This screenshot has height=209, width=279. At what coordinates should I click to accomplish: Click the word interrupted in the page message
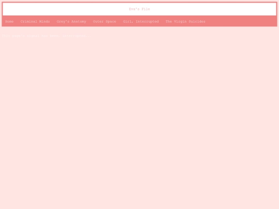[74, 36]
